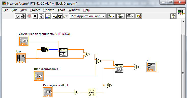Select the Decrement (-1) function node
Screen dimensions: 187x98
pyautogui.click(x=77, y=92)
